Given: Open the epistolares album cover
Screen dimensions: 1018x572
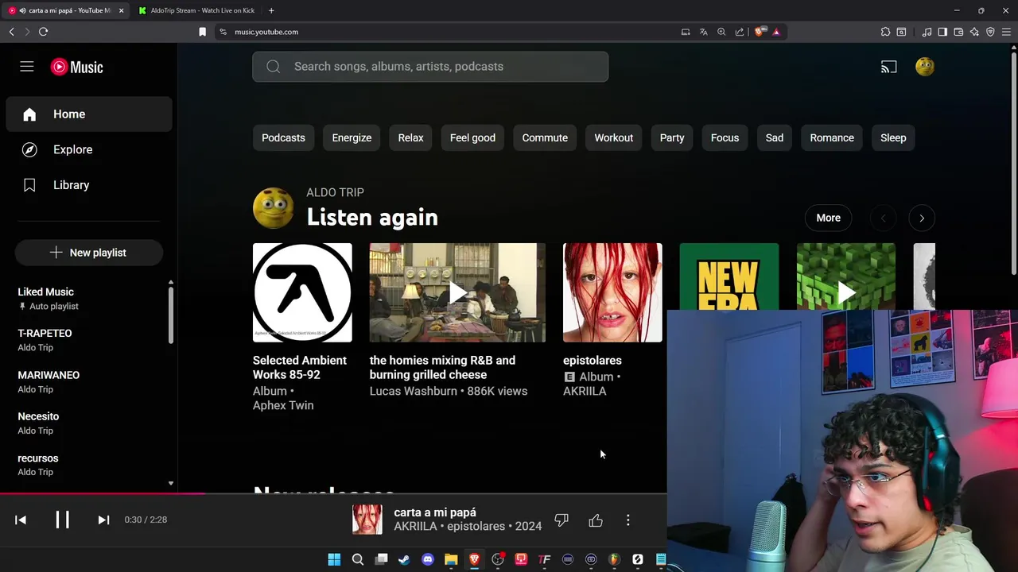Looking at the screenshot, I should [x=612, y=292].
